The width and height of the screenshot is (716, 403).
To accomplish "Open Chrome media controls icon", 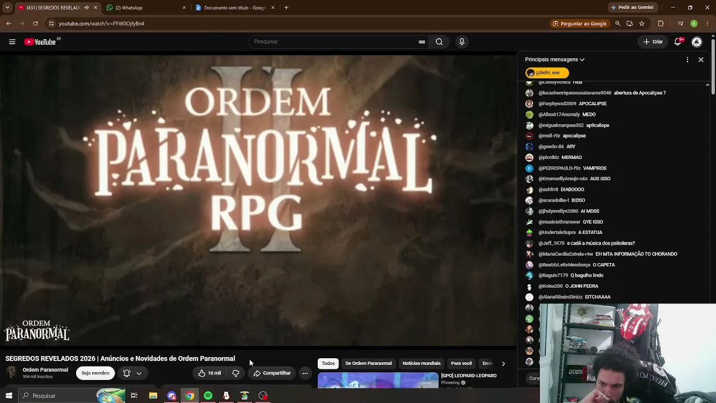I will point(680,24).
